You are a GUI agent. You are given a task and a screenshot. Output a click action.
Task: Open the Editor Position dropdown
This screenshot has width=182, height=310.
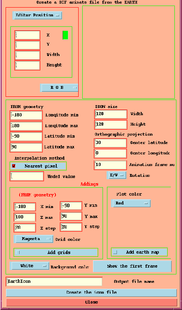(x=38, y=15)
